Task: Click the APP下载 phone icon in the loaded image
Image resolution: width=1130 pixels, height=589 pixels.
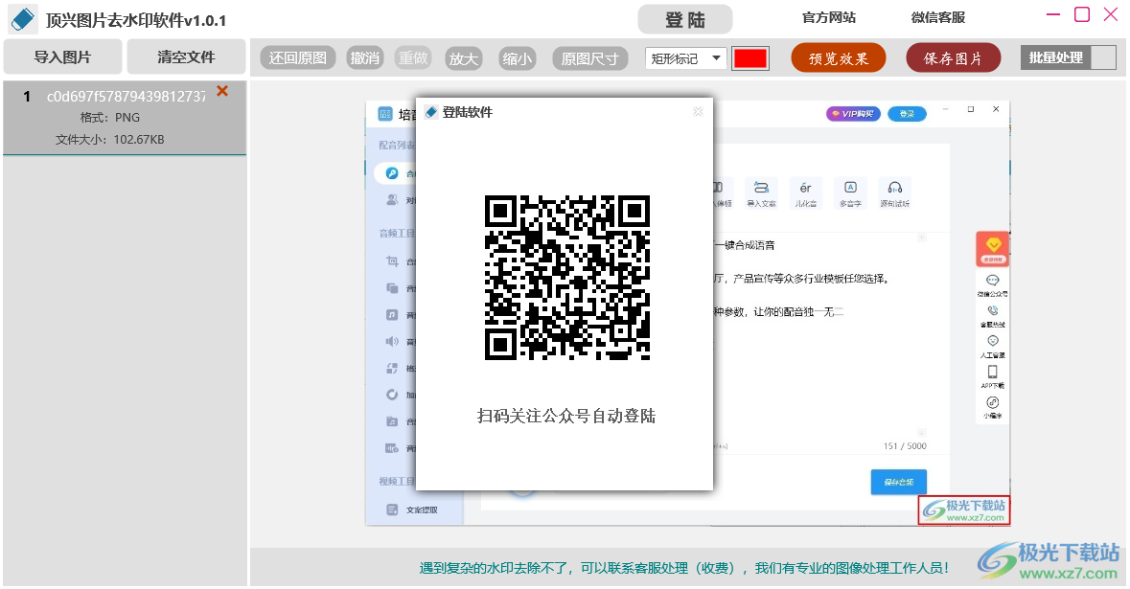Action: point(993,372)
